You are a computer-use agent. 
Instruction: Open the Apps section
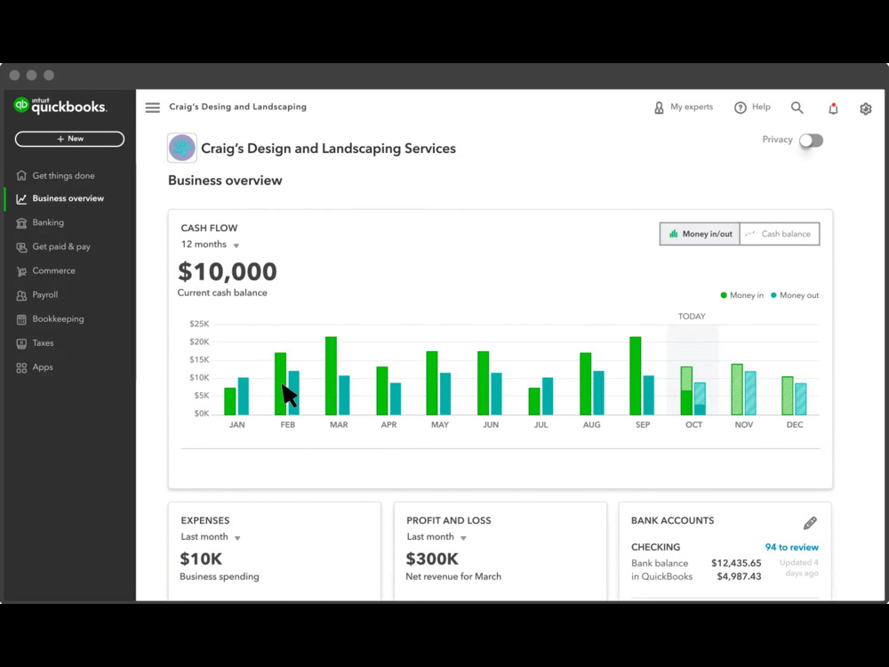pos(41,366)
